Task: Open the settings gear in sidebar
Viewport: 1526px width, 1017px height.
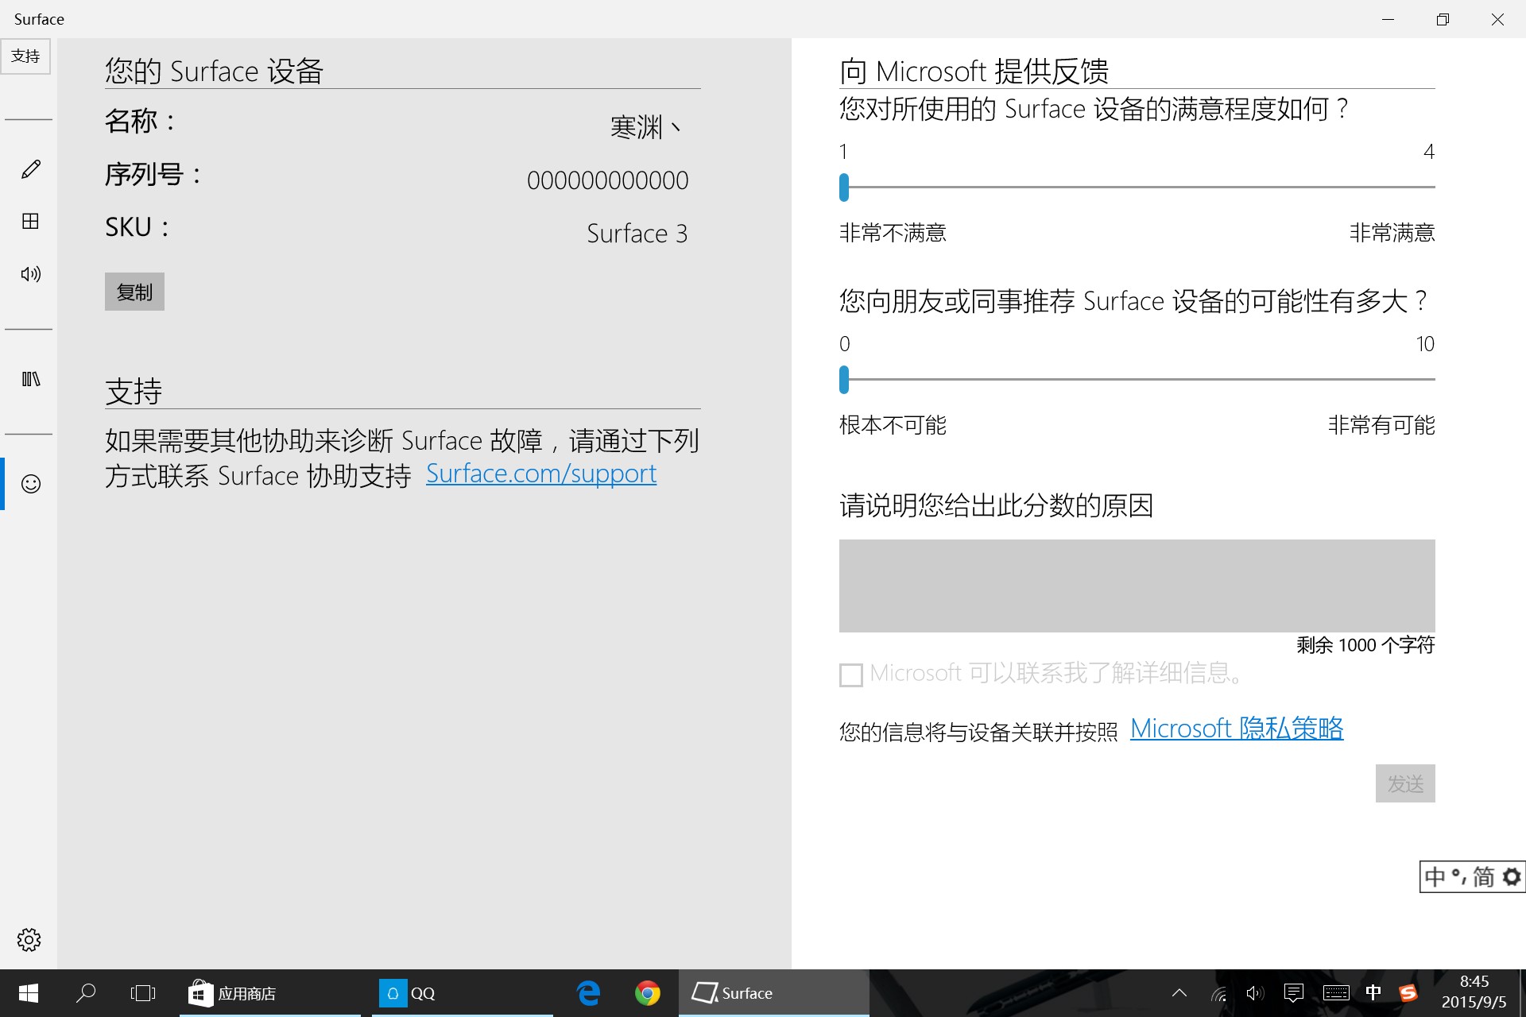Action: point(29,940)
